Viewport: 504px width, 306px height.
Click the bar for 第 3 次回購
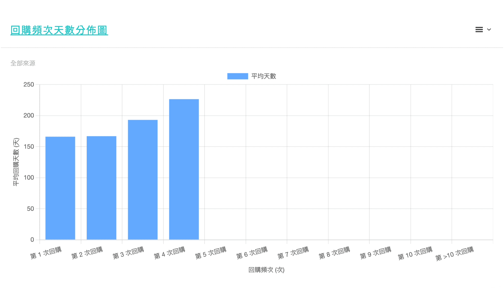(143, 179)
